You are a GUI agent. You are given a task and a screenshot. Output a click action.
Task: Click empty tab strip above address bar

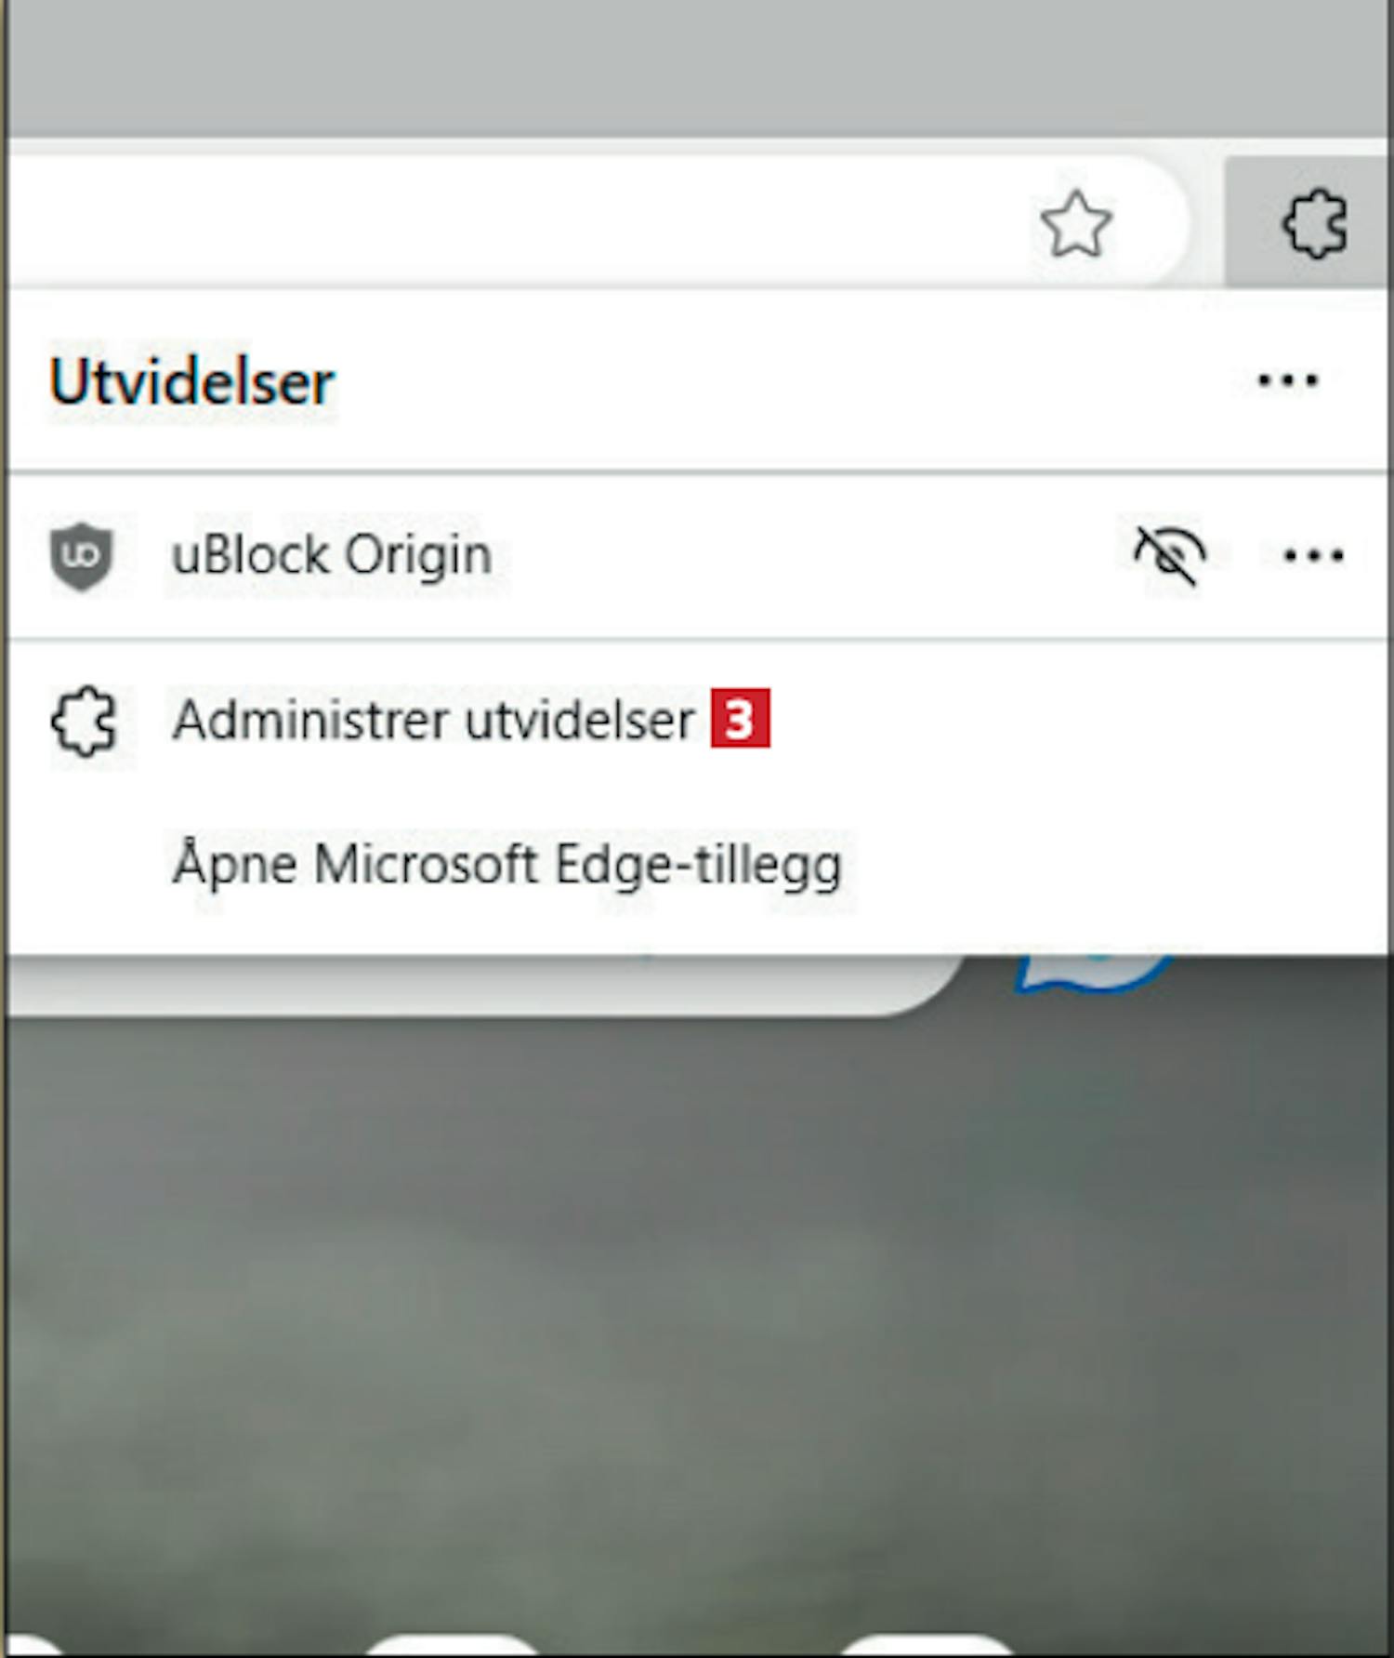click(697, 67)
